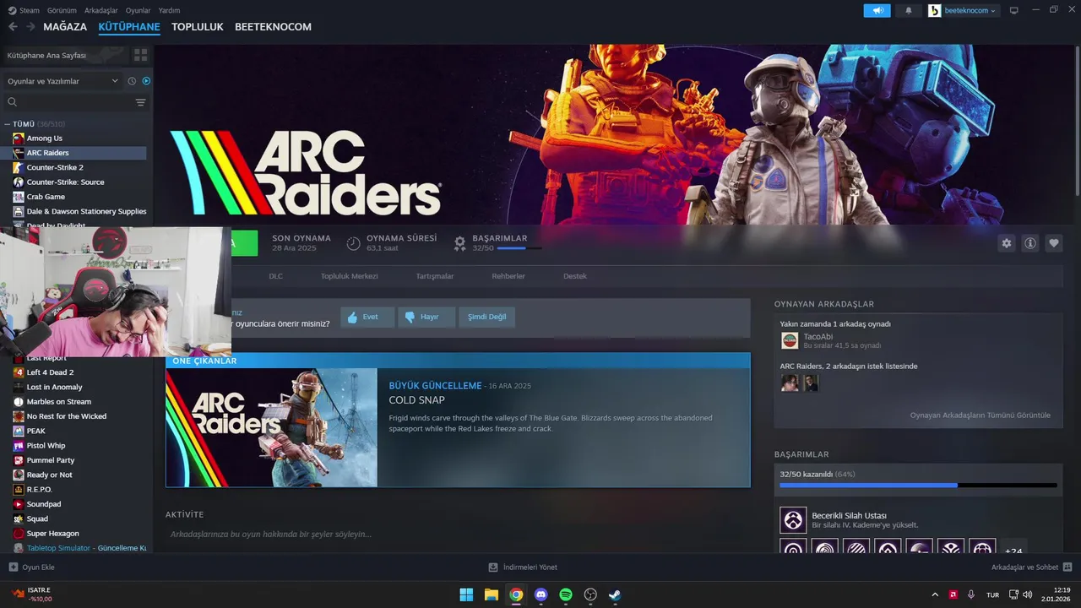Open Windows Start menu
1081x608 pixels.
click(466, 594)
